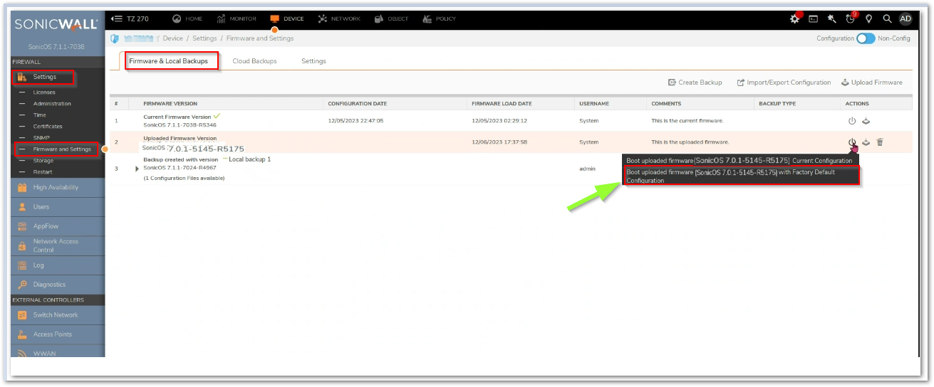The image size is (934, 387).
Task: Open SNMP in the sidebar
Action: [41, 138]
